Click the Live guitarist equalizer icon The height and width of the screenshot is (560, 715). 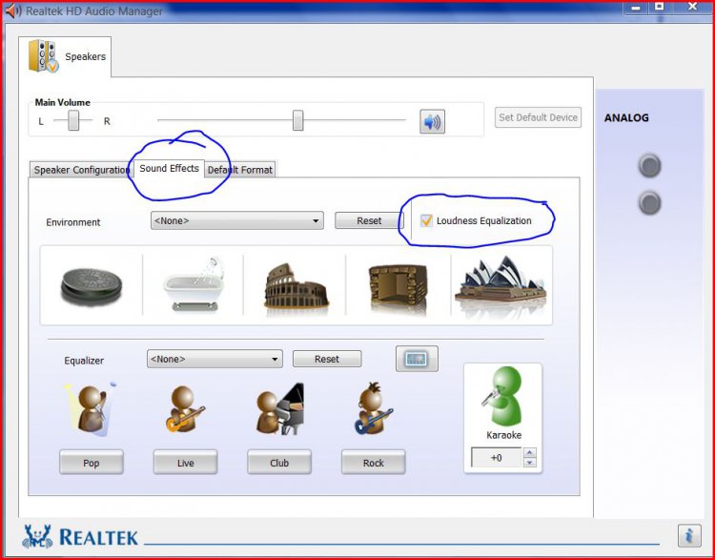click(185, 409)
